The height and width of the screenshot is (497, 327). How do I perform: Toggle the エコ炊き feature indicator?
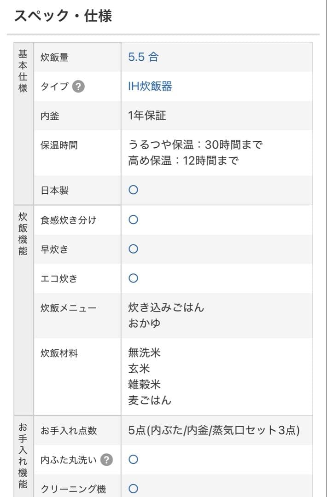point(133,278)
